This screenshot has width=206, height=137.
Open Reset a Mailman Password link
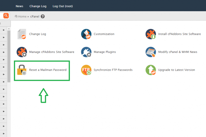tap(48, 70)
